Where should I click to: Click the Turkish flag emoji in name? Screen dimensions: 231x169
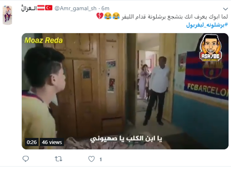click(48, 8)
